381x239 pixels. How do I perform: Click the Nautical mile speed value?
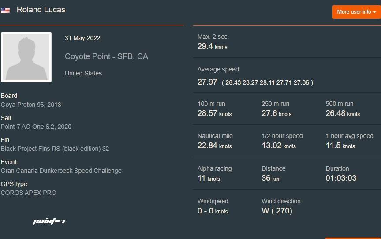coord(215,146)
